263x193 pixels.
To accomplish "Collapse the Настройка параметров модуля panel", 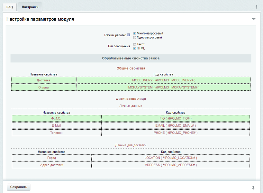I will click(254, 19).
